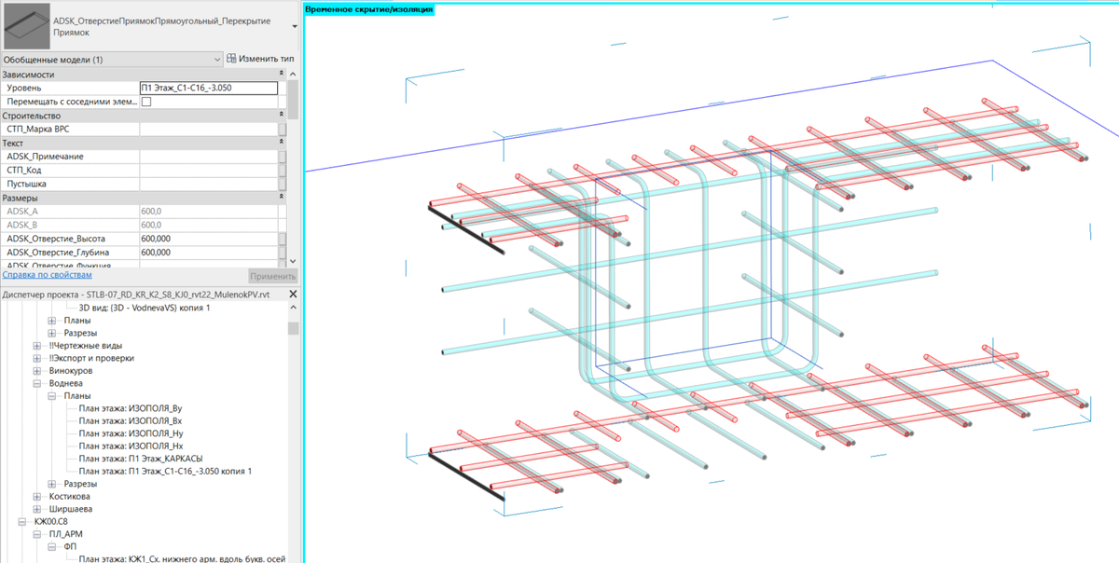Click the Изменить тип text button
Viewport: 1119px width, 563px height.
point(267,59)
